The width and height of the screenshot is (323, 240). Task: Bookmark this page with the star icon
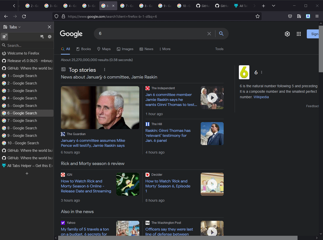click(x=257, y=16)
